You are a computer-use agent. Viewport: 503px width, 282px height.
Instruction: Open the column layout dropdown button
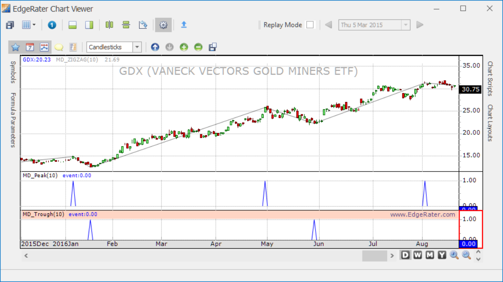28,25
